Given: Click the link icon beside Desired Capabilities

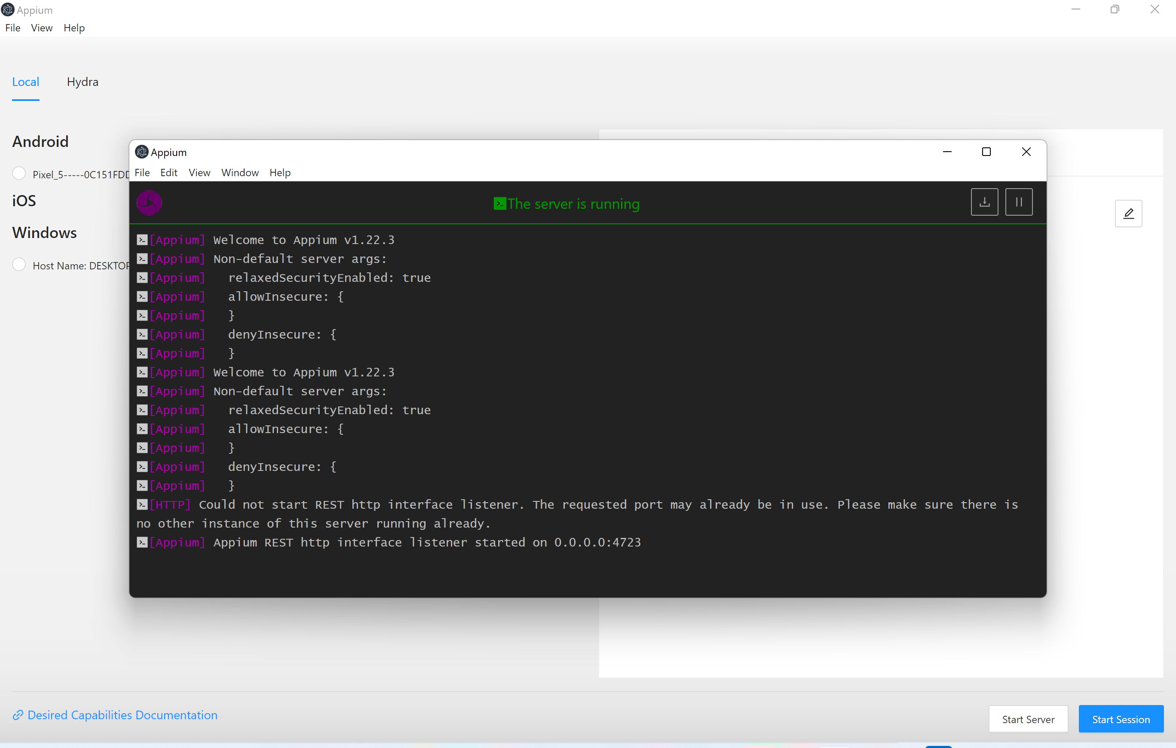Looking at the screenshot, I should pos(18,715).
